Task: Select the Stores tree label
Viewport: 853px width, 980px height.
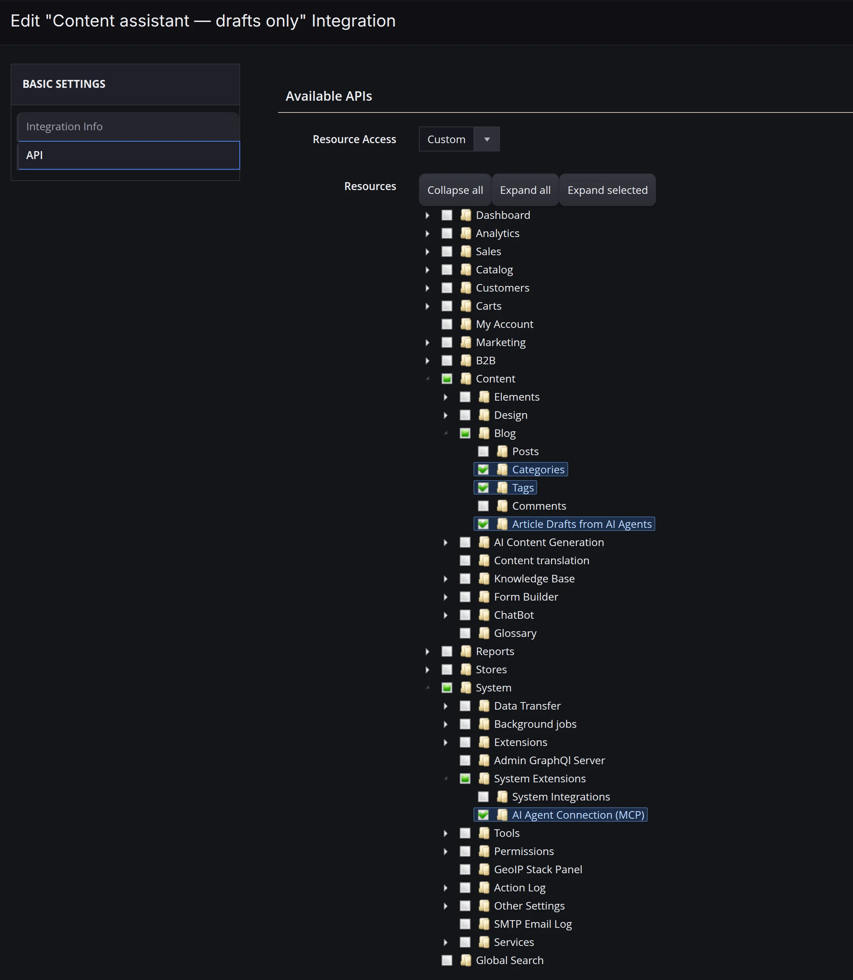Action: (x=491, y=669)
